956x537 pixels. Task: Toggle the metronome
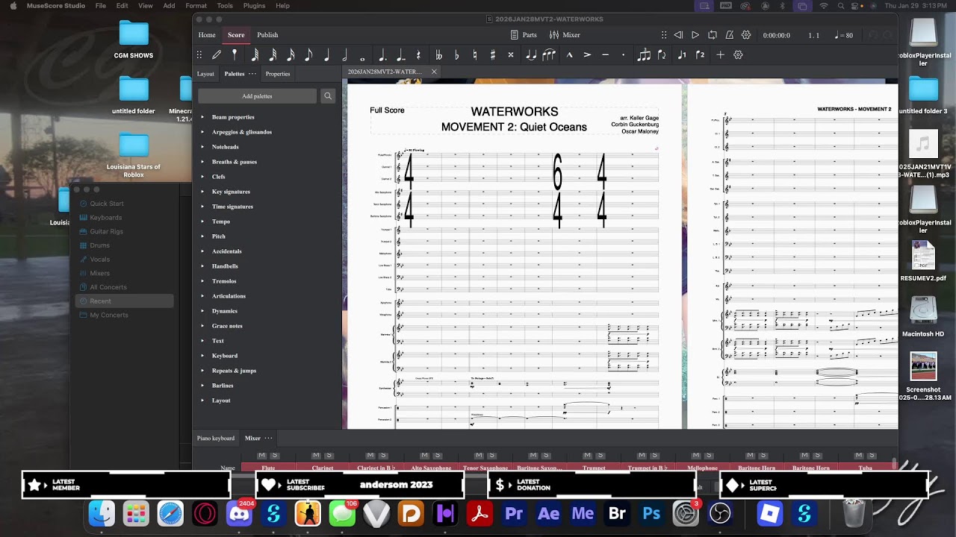(x=729, y=35)
